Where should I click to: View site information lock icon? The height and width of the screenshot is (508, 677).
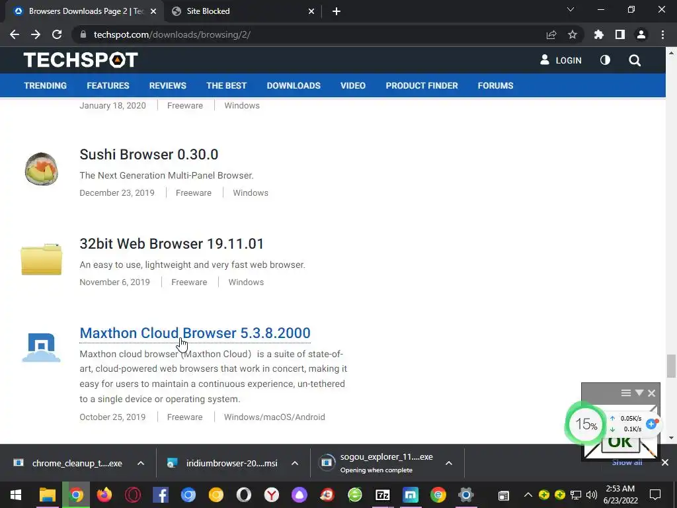(x=83, y=34)
